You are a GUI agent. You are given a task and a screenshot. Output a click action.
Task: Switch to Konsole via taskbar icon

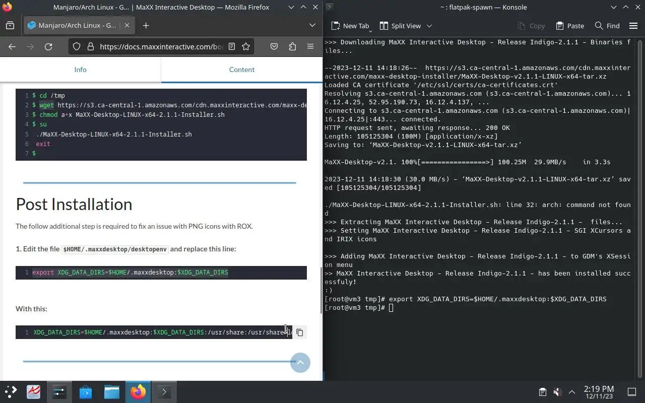coord(164,392)
